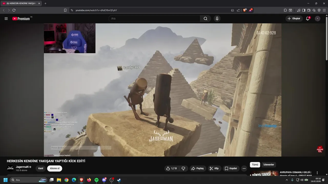Join channel via Katıl button

[40, 168]
